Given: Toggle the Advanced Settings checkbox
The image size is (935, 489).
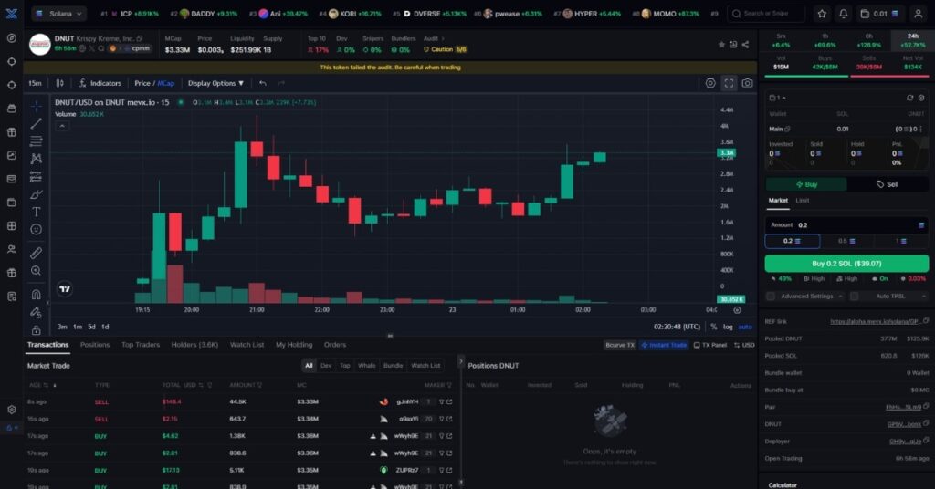Looking at the screenshot, I should [771, 296].
